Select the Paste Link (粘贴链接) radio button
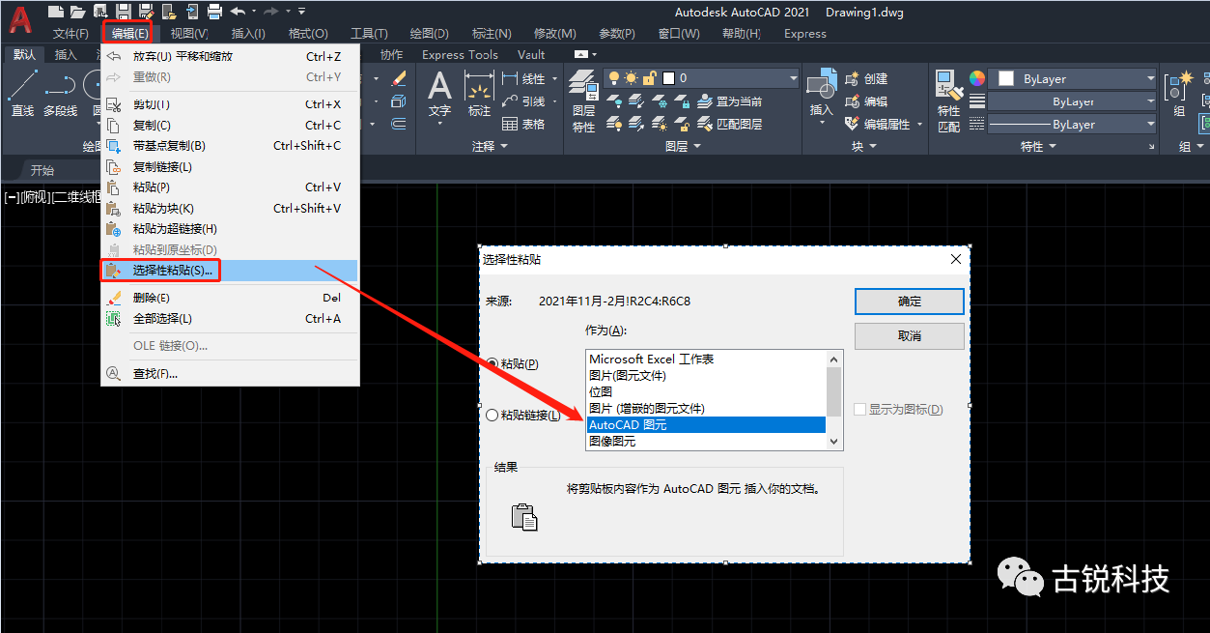 click(x=492, y=415)
